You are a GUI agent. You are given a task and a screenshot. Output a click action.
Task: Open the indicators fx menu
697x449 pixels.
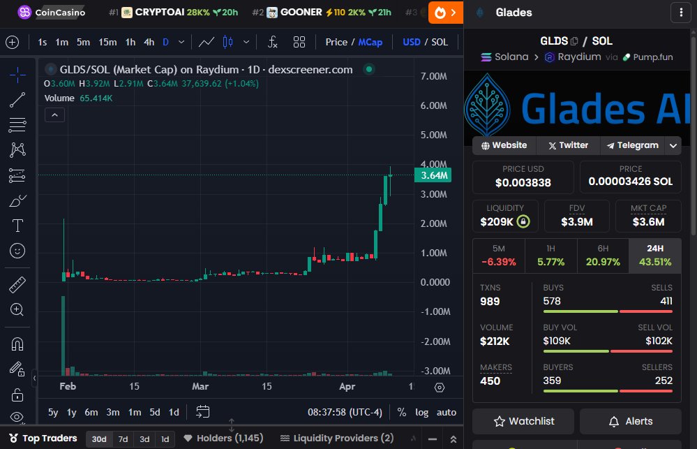[x=273, y=43]
